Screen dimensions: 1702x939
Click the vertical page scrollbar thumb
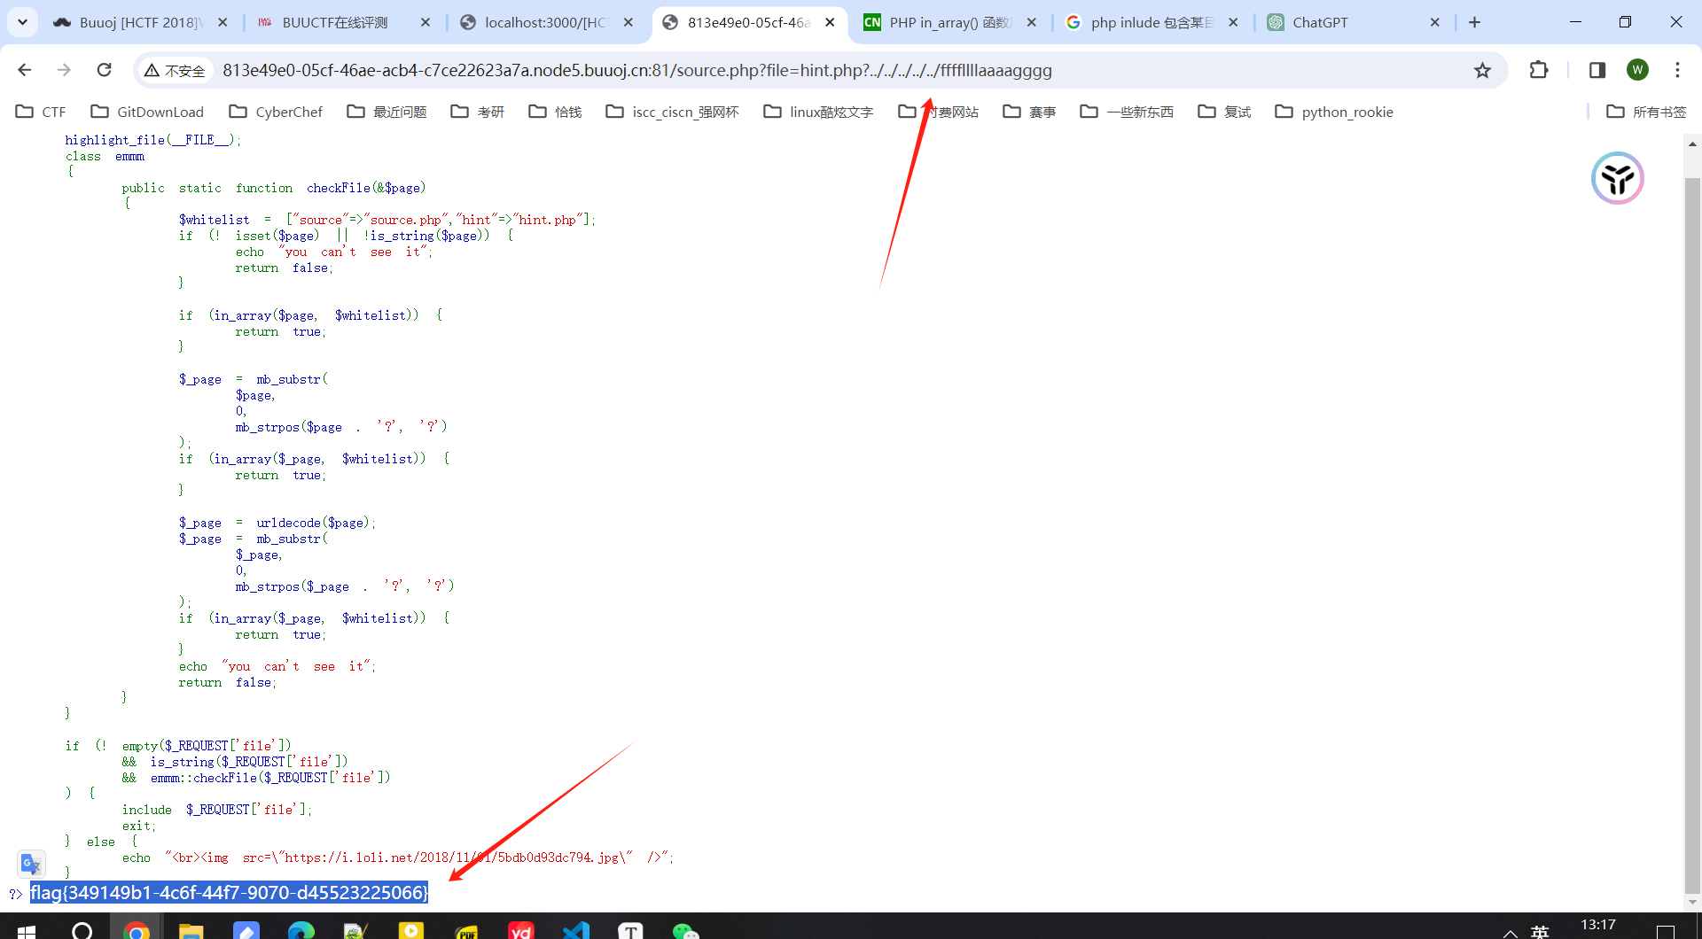1692,535
